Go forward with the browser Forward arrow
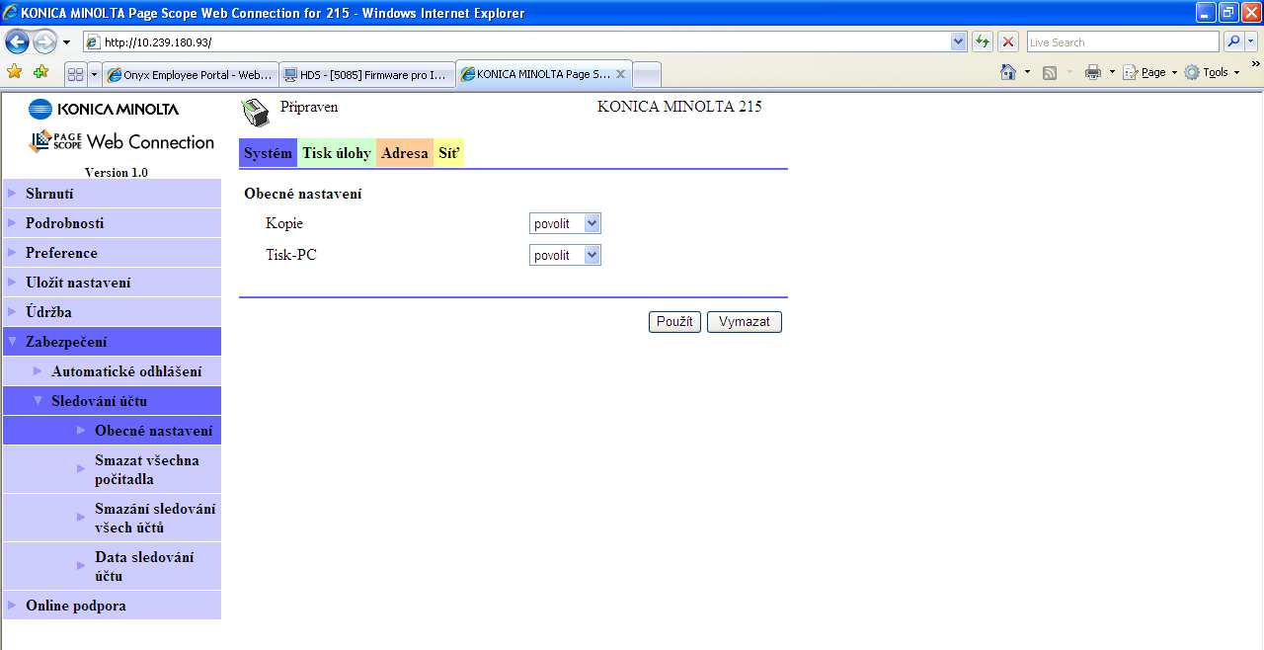The width and height of the screenshot is (1264, 650). pyautogui.click(x=44, y=42)
